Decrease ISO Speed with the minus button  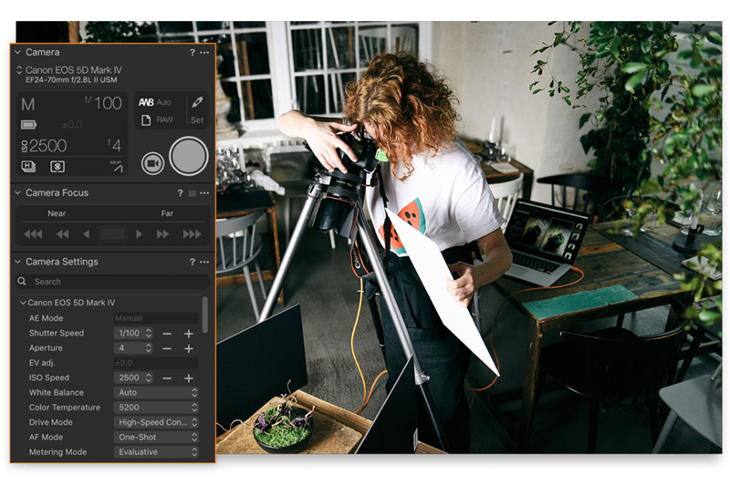(167, 378)
